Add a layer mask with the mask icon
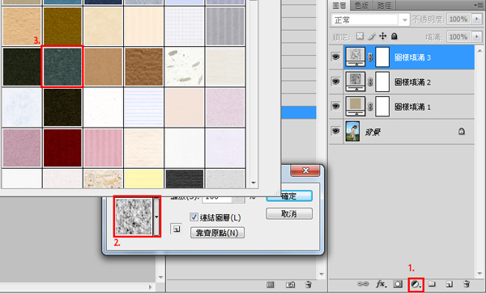486x294 pixels. (x=398, y=283)
